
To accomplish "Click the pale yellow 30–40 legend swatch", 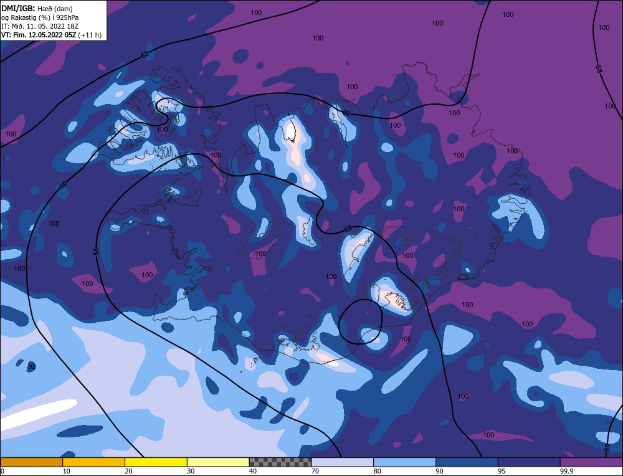I will (218, 462).
